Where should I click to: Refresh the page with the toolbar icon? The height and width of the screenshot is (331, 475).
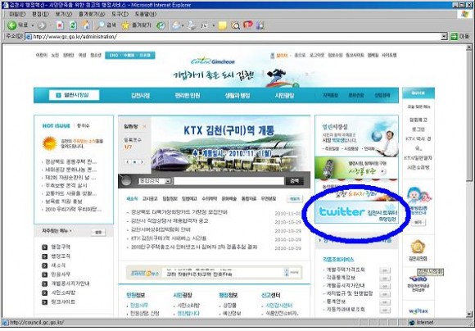click(x=73, y=25)
